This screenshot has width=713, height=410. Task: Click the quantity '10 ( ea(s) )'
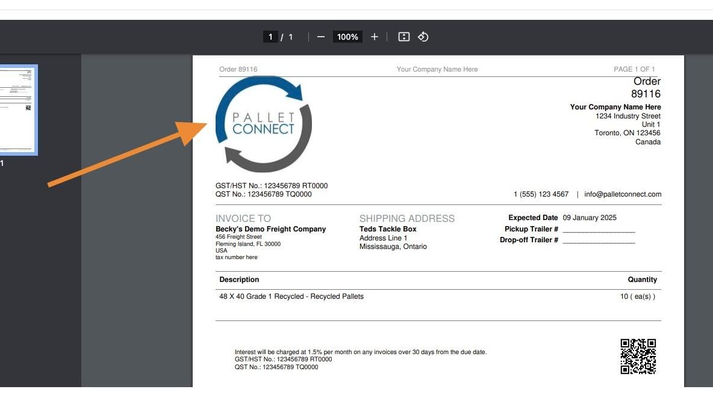coord(638,296)
